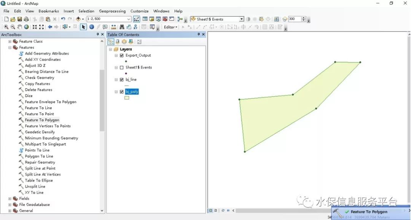Open the Catalog window icon
The image size is (411, 220).
point(151,19)
